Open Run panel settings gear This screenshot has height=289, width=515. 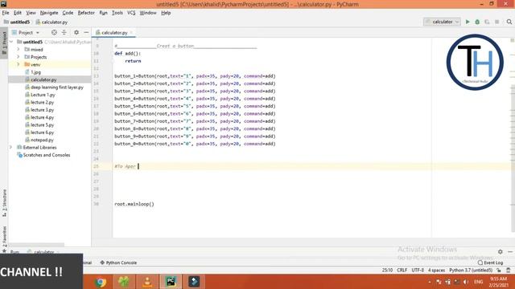point(501,251)
